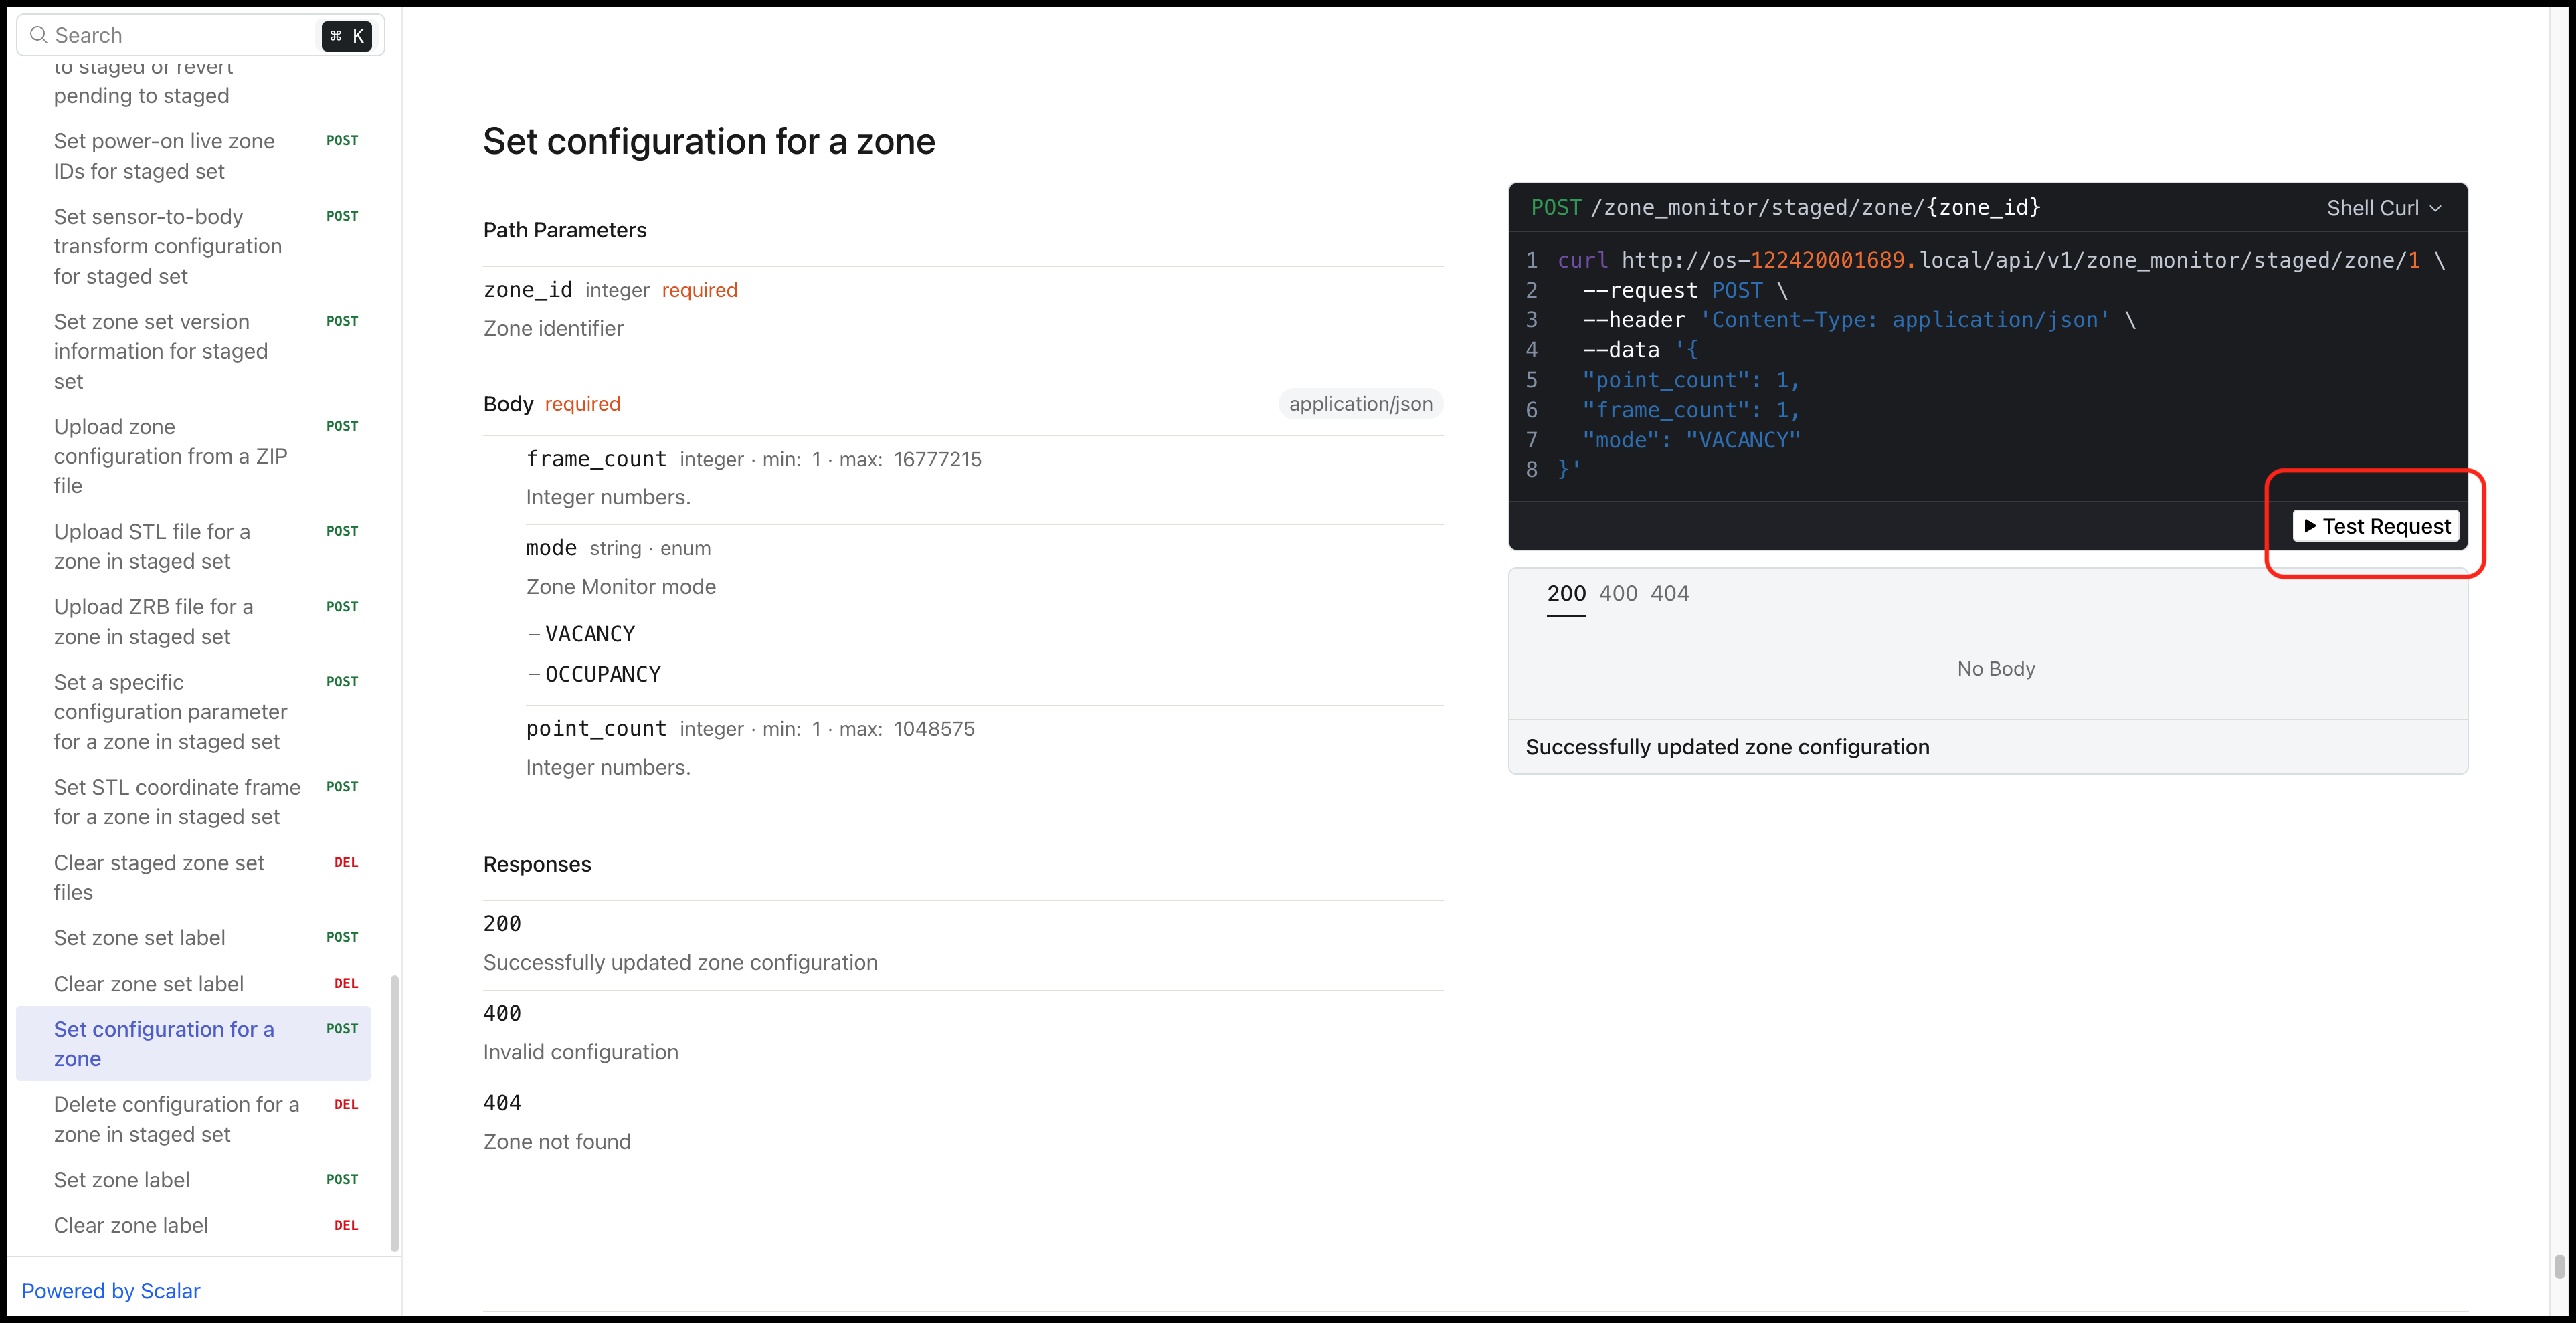
Task: Open Set a specific configuration parameter endpoint
Action: pyautogui.click(x=193, y=712)
